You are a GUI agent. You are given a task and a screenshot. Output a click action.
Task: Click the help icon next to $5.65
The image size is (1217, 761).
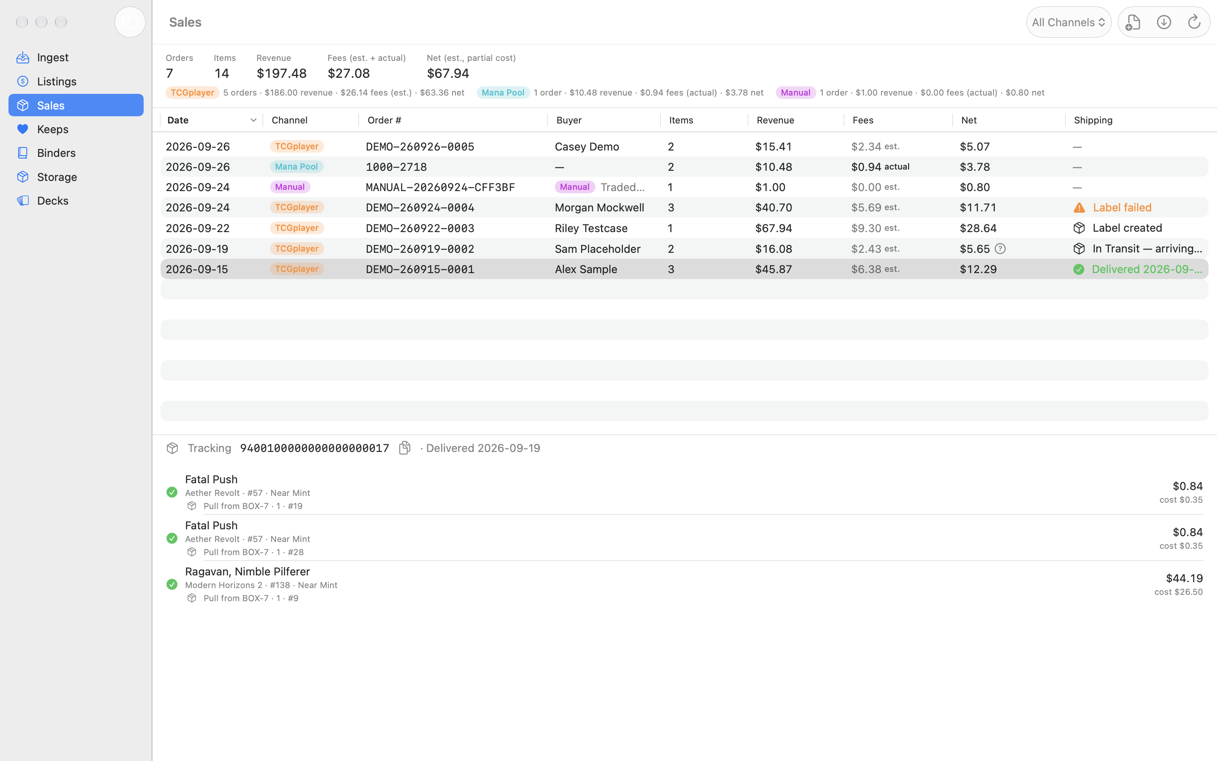[x=1000, y=249]
